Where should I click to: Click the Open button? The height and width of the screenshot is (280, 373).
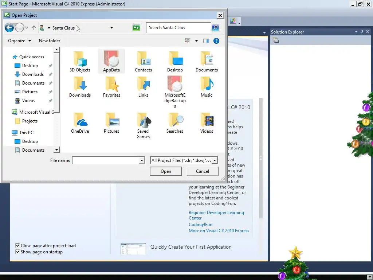click(166, 171)
